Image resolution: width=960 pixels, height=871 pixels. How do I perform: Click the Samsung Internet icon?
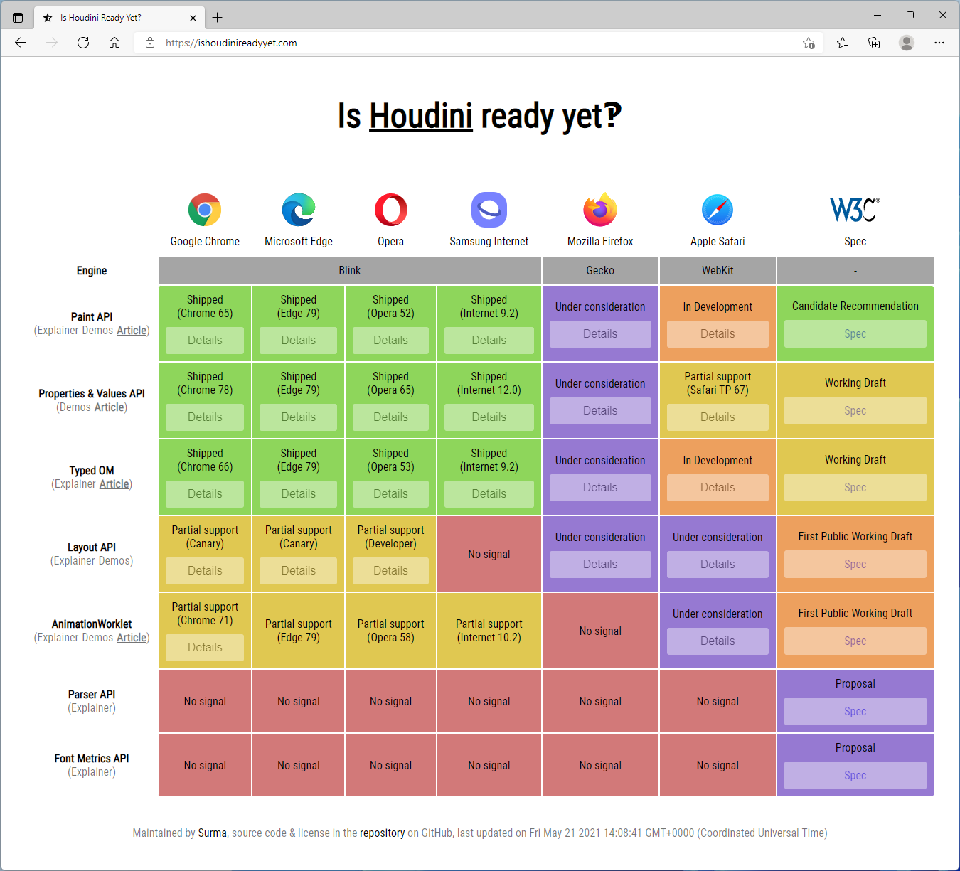point(489,210)
